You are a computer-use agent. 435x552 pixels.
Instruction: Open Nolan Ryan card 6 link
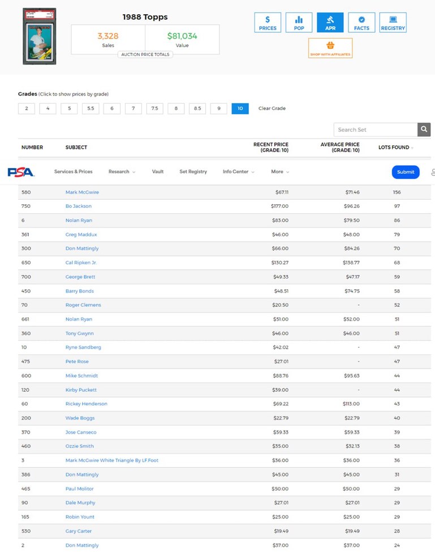click(x=79, y=220)
